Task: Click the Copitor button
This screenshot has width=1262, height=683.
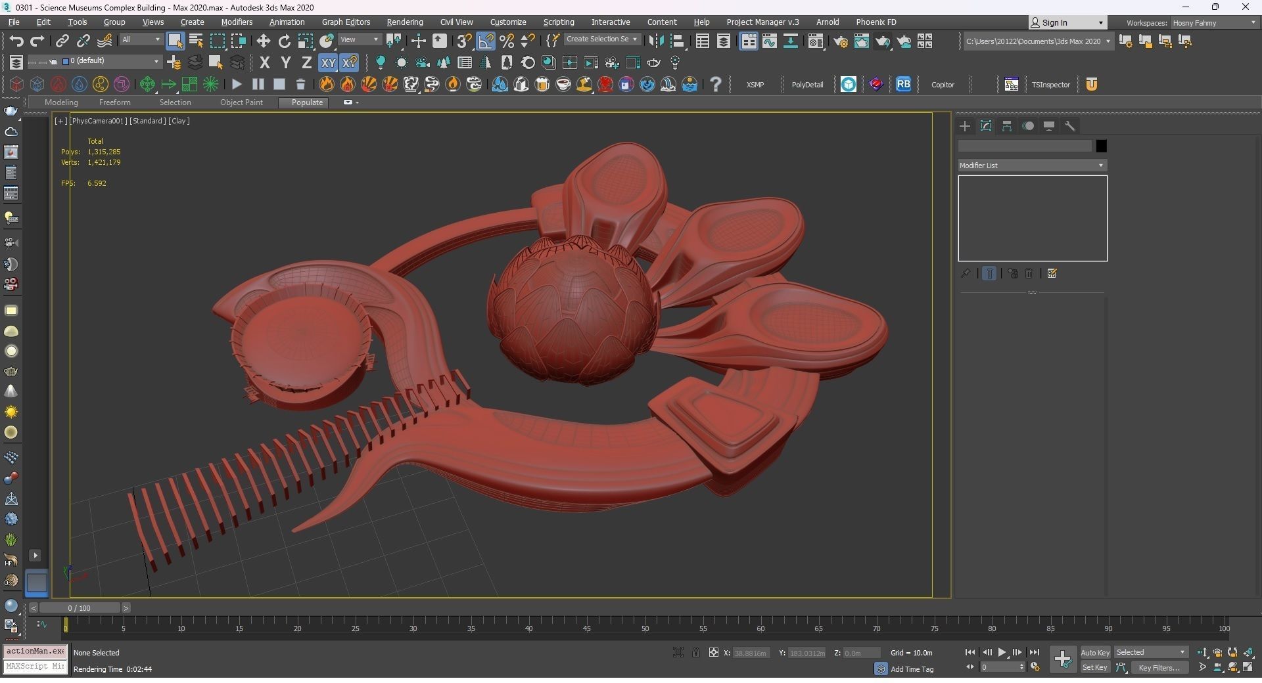Action: pyautogui.click(x=943, y=85)
